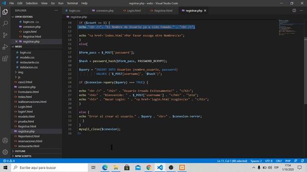307x172 pixels.
Task: Change end of line sequence CRLF
Action: [279, 161]
